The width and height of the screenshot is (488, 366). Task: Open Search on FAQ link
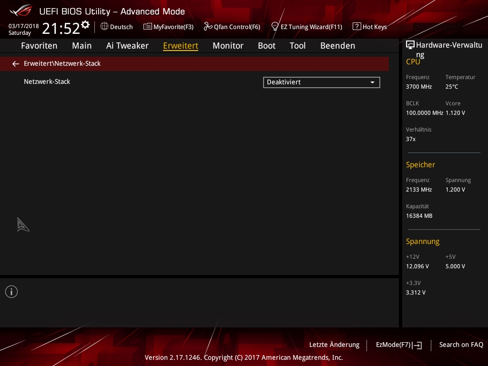click(461, 345)
